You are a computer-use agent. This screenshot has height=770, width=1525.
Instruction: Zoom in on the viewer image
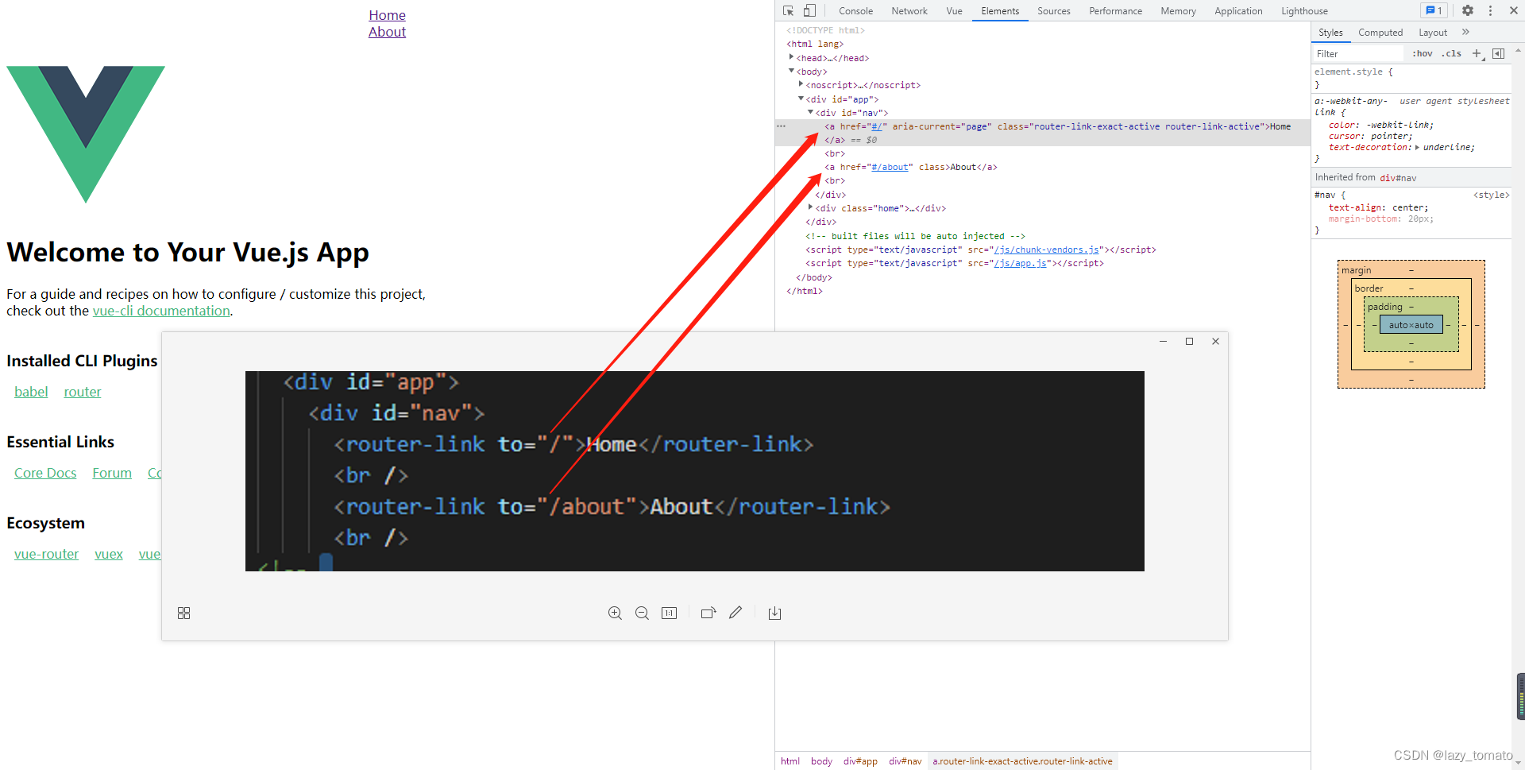(615, 613)
